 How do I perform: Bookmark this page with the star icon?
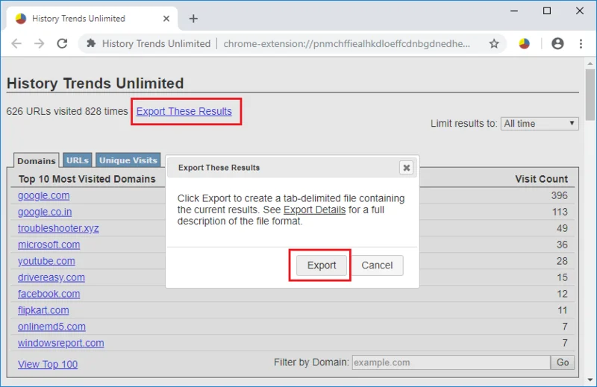coord(494,44)
